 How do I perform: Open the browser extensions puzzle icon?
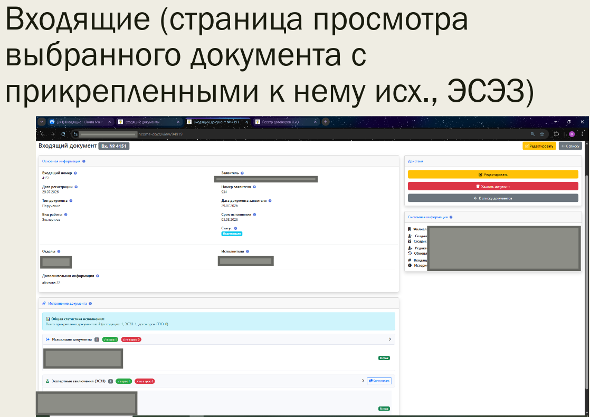[x=557, y=134]
